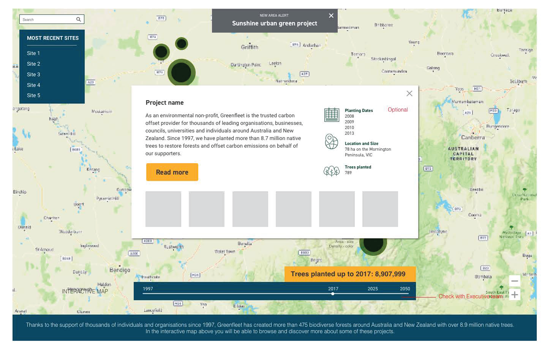Open the Sunshine urban green project alert
The width and height of the screenshot is (547, 348).
click(x=275, y=23)
